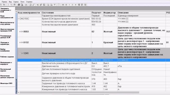Click the second-to-last toolbar icon
The width and height of the screenshot is (170, 95).
pos(82,5)
